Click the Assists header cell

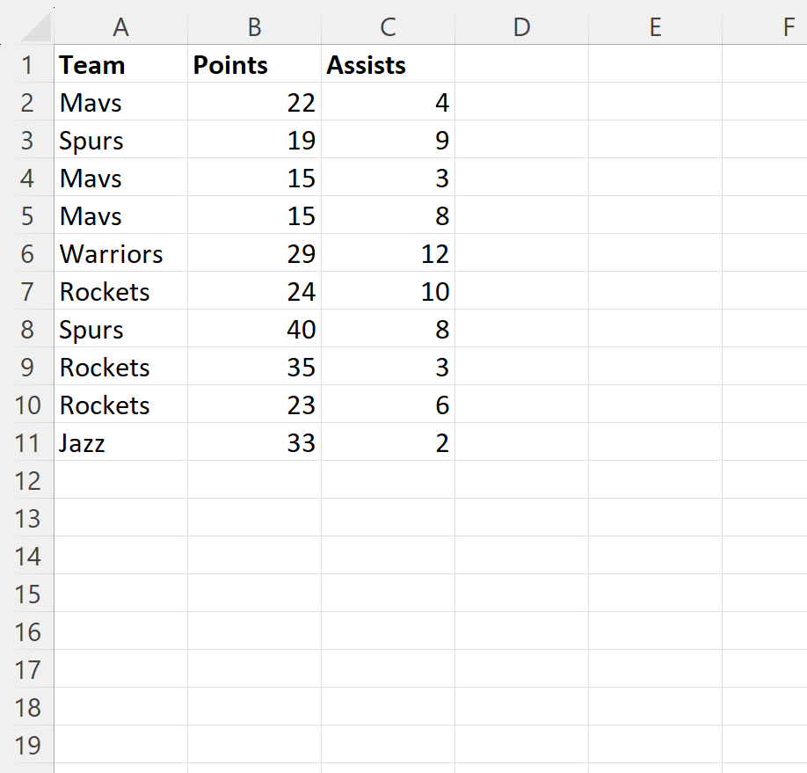click(x=388, y=65)
